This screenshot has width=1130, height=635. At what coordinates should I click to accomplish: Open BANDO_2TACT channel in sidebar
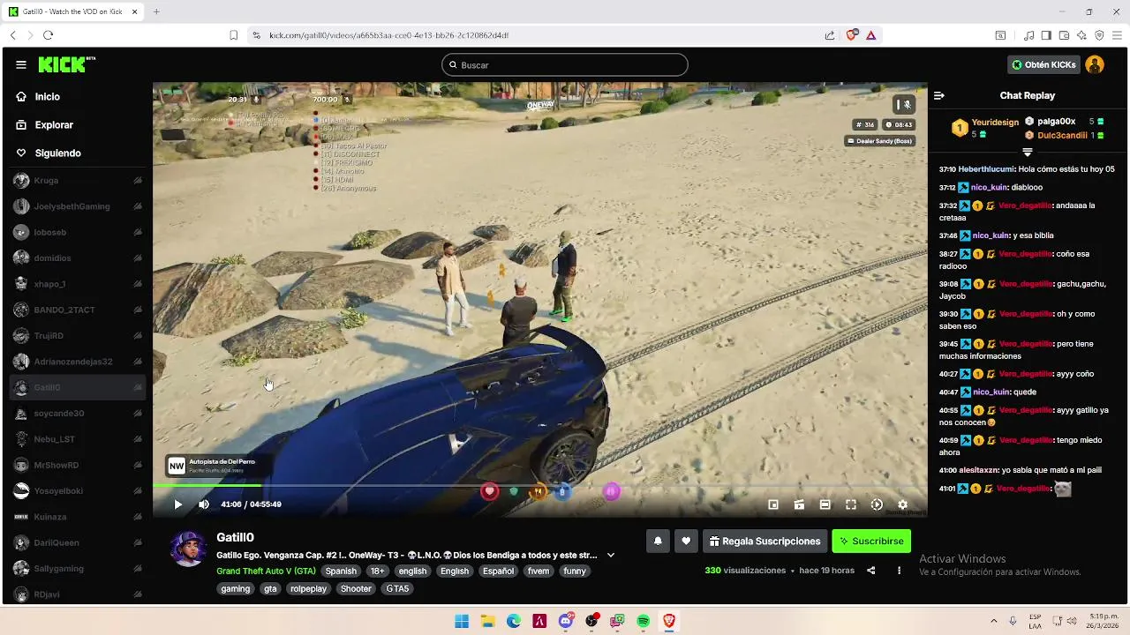78,310
